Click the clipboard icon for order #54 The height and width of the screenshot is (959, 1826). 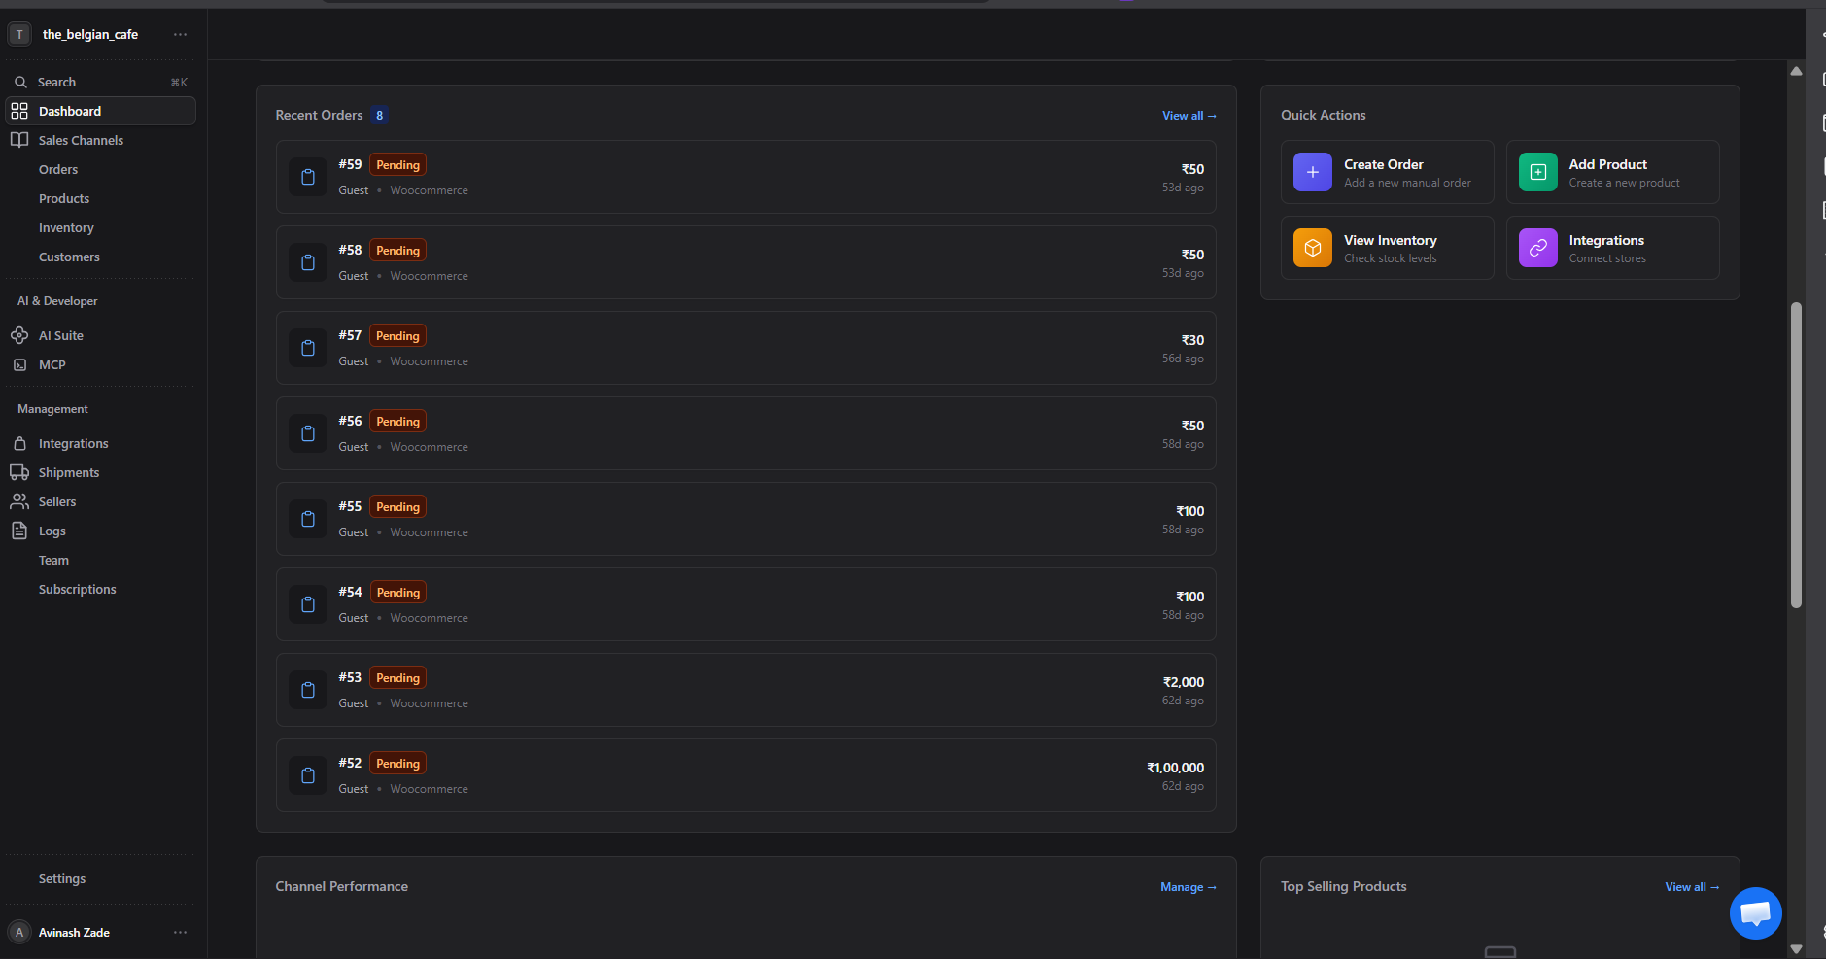pyautogui.click(x=308, y=604)
